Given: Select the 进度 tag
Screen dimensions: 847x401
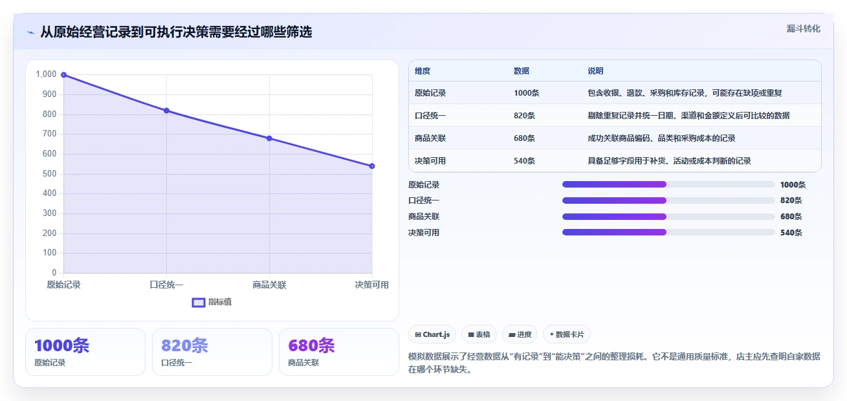Looking at the screenshot, I should [520, 334].
